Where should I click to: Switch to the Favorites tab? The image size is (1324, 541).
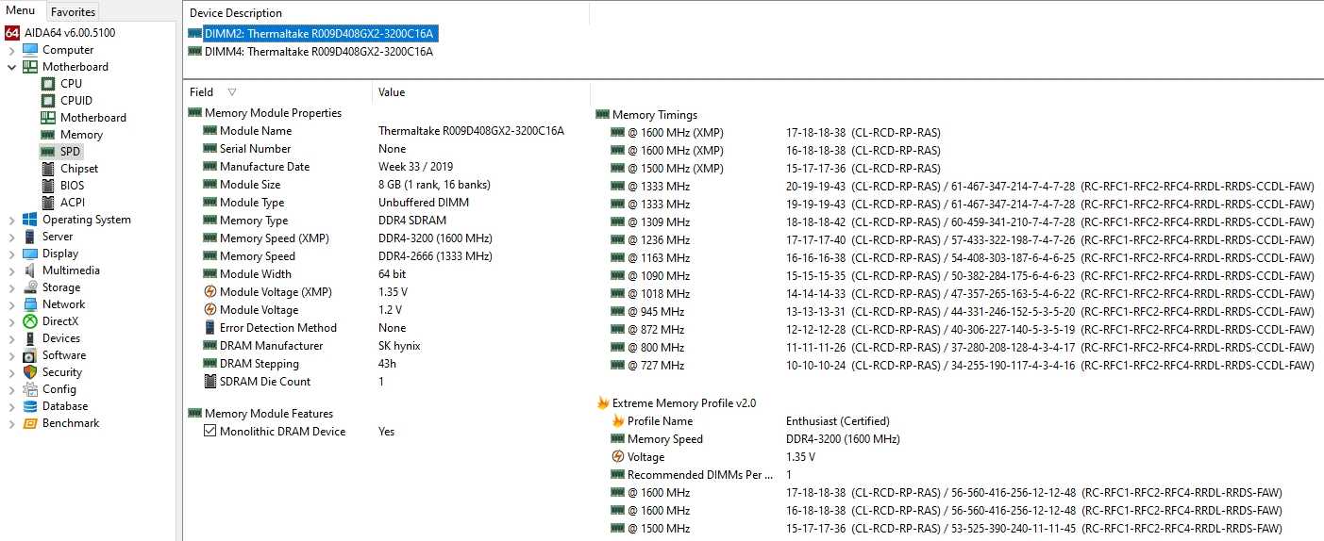[73, 12]
